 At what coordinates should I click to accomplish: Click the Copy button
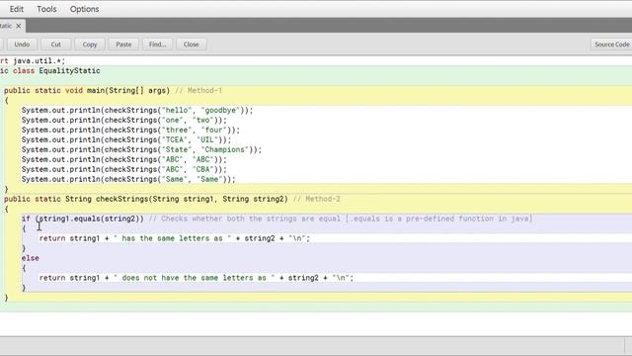click(x=90, y=44)
